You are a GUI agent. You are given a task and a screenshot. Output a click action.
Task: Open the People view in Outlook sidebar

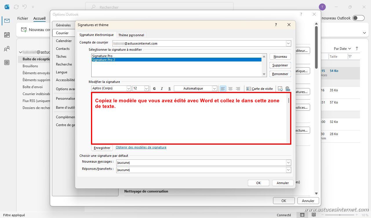7,49
